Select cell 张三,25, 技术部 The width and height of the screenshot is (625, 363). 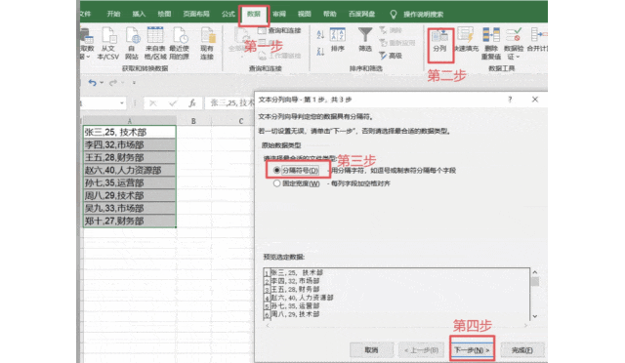[130, 132]
